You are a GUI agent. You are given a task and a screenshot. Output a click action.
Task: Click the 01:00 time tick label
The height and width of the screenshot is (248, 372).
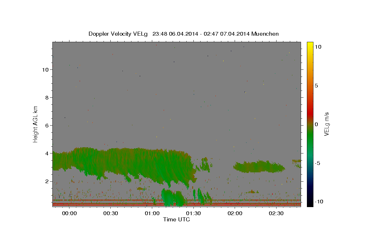click(152, 214)
